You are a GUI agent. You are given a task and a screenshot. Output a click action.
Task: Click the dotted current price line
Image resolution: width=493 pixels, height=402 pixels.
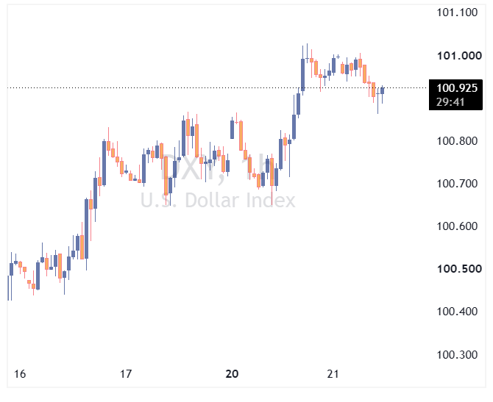tap(217, 87)
